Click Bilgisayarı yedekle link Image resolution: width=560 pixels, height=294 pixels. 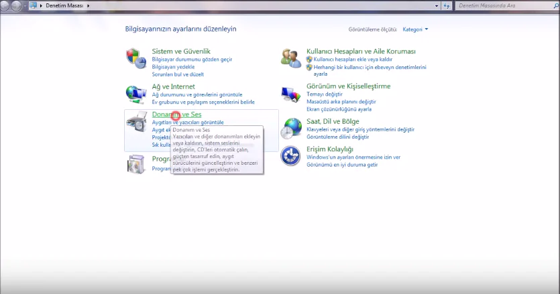(173, 67)
